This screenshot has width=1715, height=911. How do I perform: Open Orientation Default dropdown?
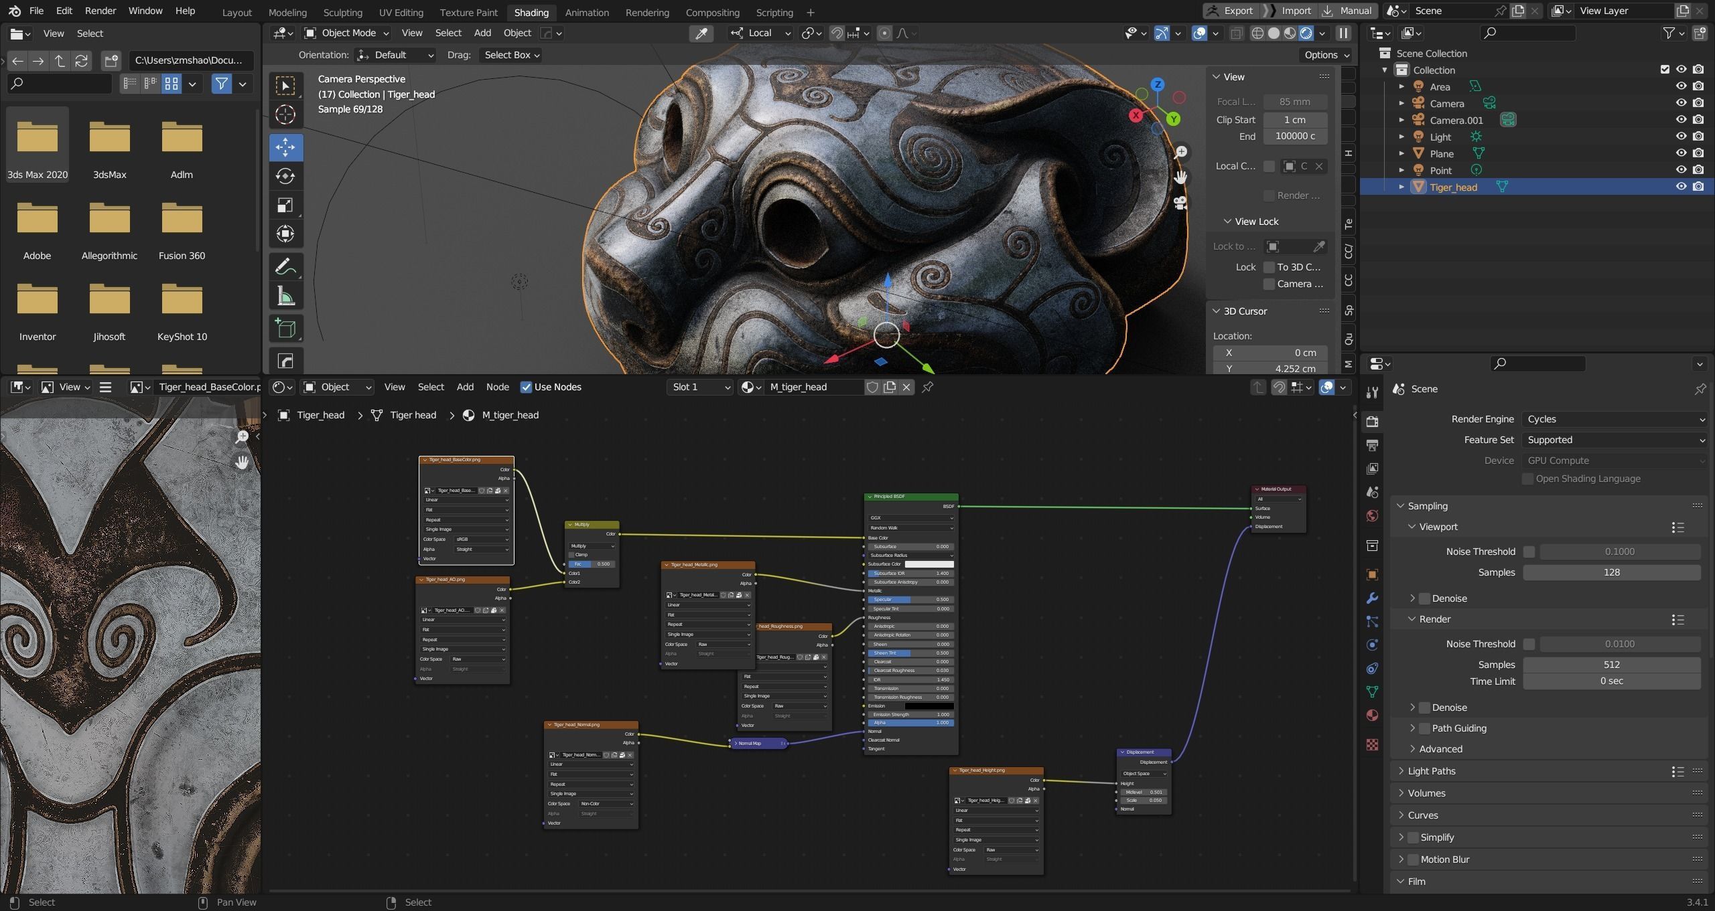[x=395, y=55]
